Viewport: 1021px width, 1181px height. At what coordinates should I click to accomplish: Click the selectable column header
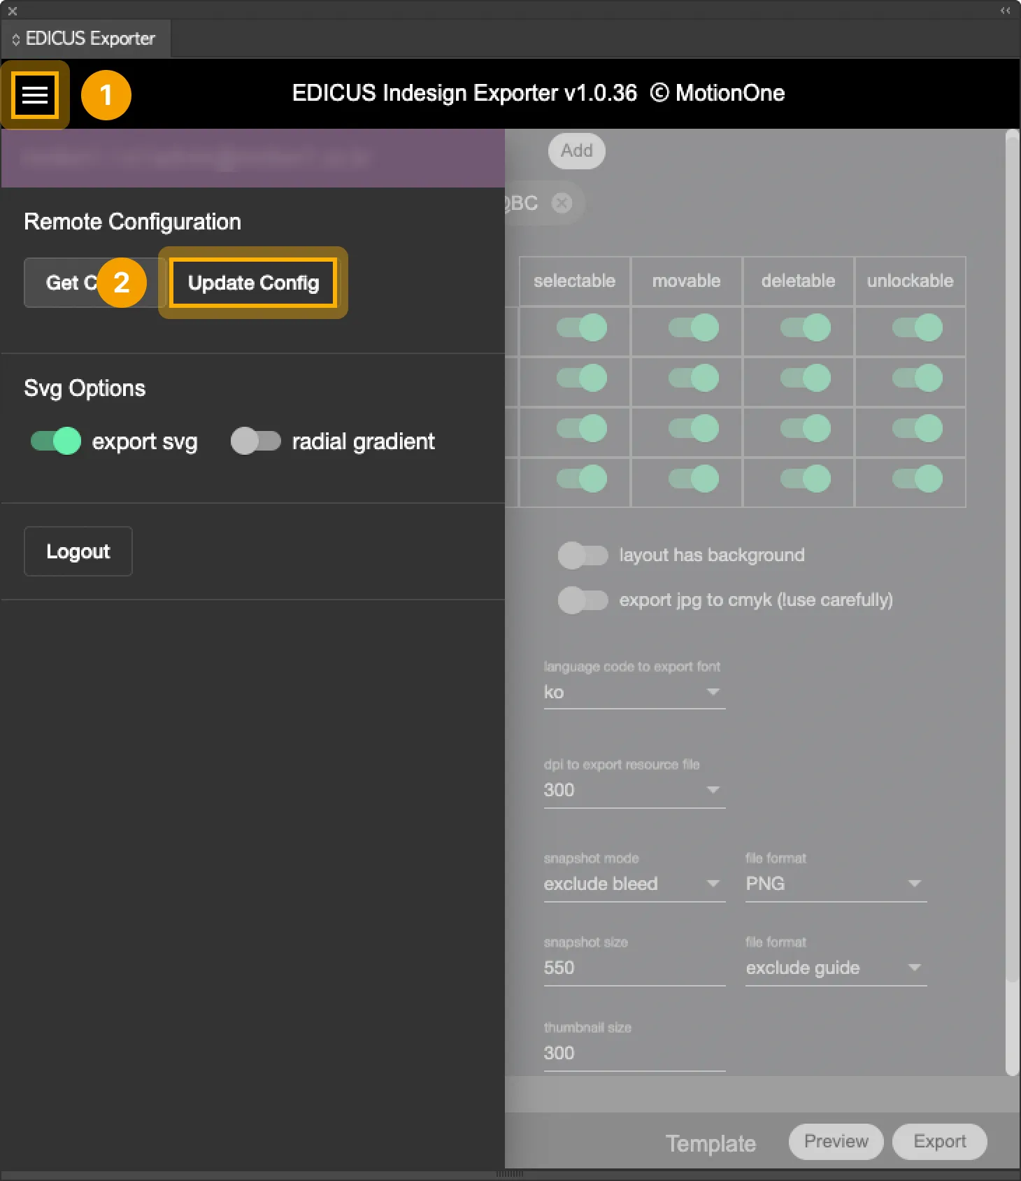(575, 281)
